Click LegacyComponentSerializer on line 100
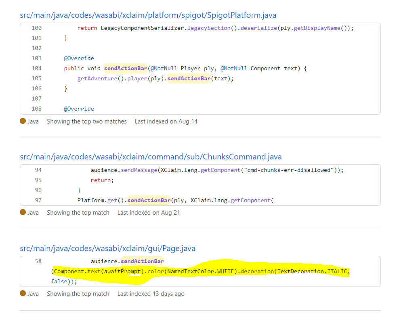 coord(142,28)
